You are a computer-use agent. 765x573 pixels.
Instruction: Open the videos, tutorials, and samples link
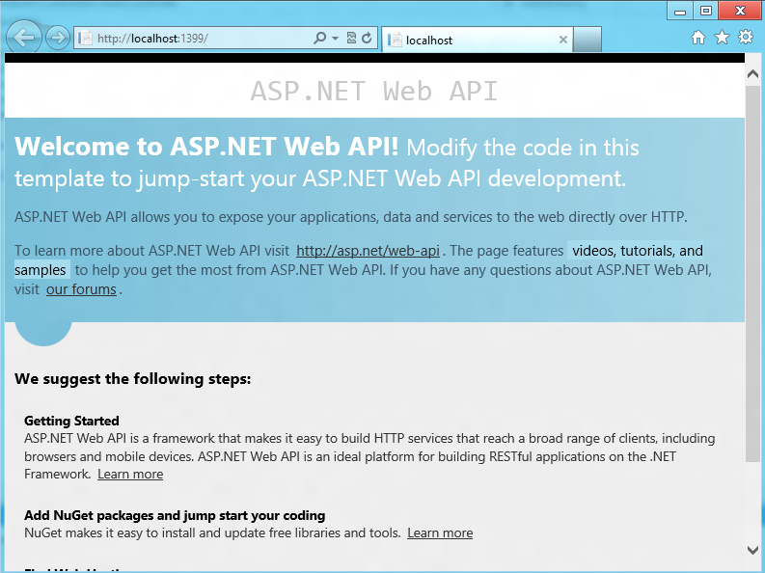637,251
